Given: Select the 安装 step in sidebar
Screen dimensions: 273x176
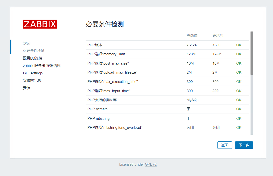Looking at the screenshot, I should coord(27,88).
